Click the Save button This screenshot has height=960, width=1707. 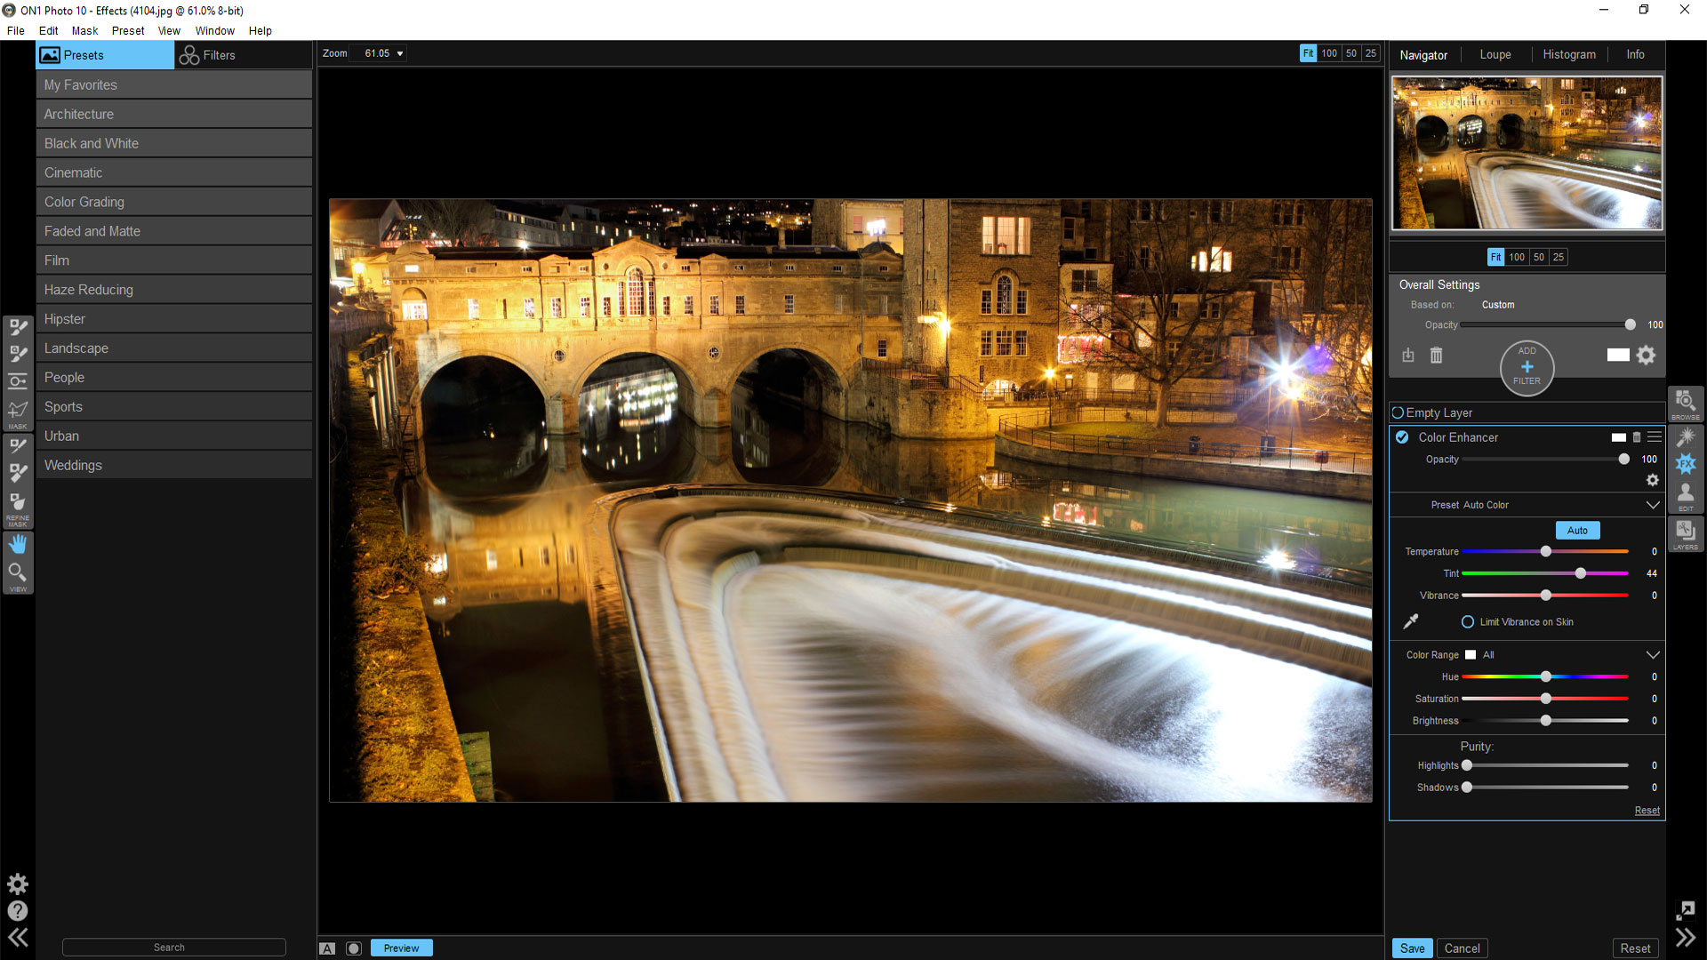pos(1412,948)
